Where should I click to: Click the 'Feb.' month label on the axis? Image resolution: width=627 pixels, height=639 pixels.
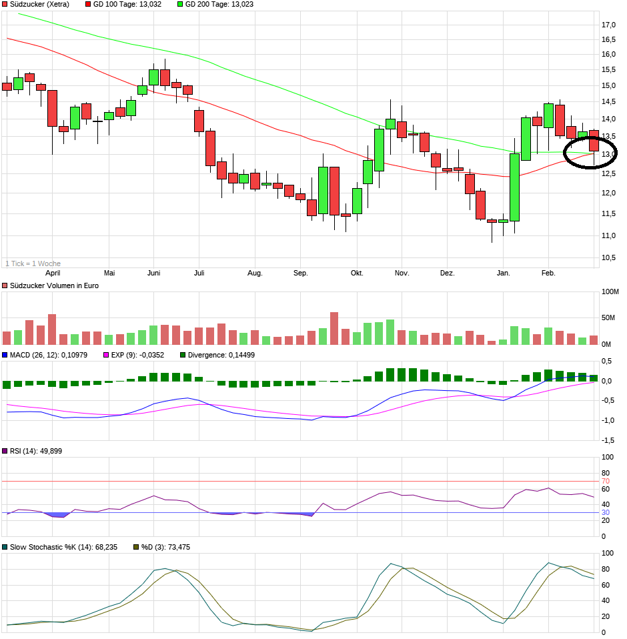point(548,273)
